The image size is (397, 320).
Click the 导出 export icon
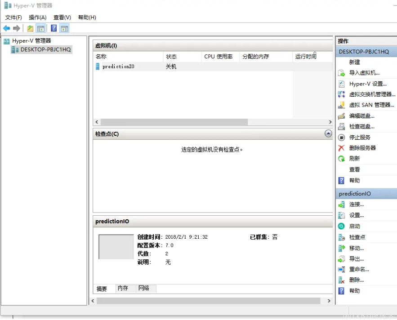341,259
